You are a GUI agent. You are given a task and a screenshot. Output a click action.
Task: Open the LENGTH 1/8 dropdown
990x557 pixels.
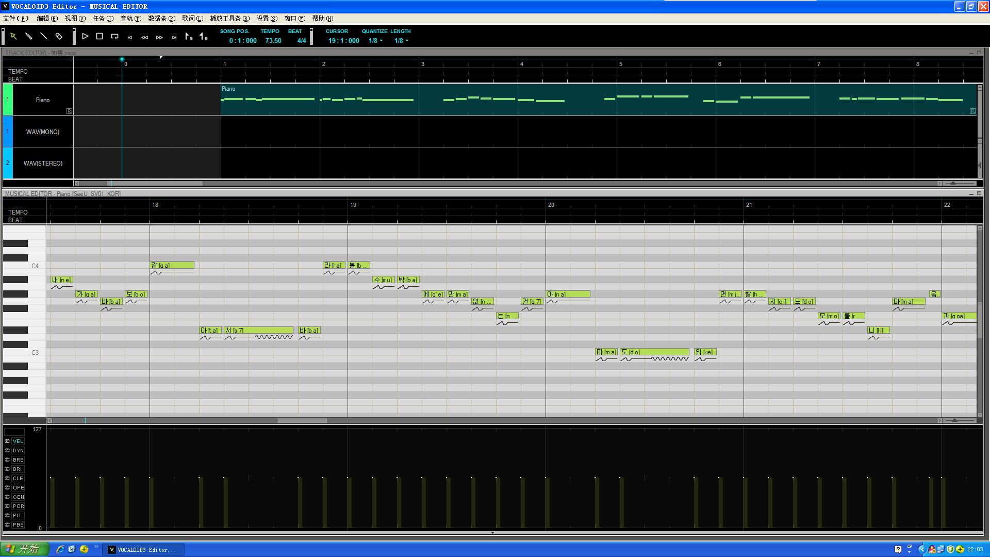pos(401,41)
